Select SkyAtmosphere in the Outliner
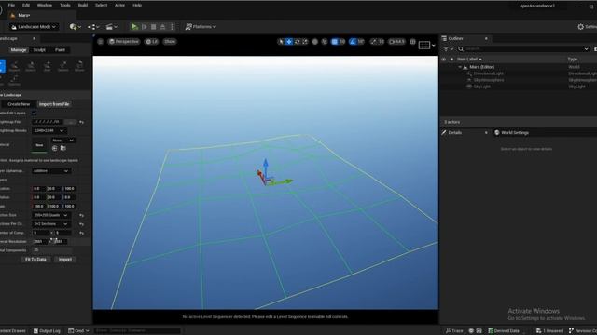The image size is (597, 335). (x=489, y=80)
